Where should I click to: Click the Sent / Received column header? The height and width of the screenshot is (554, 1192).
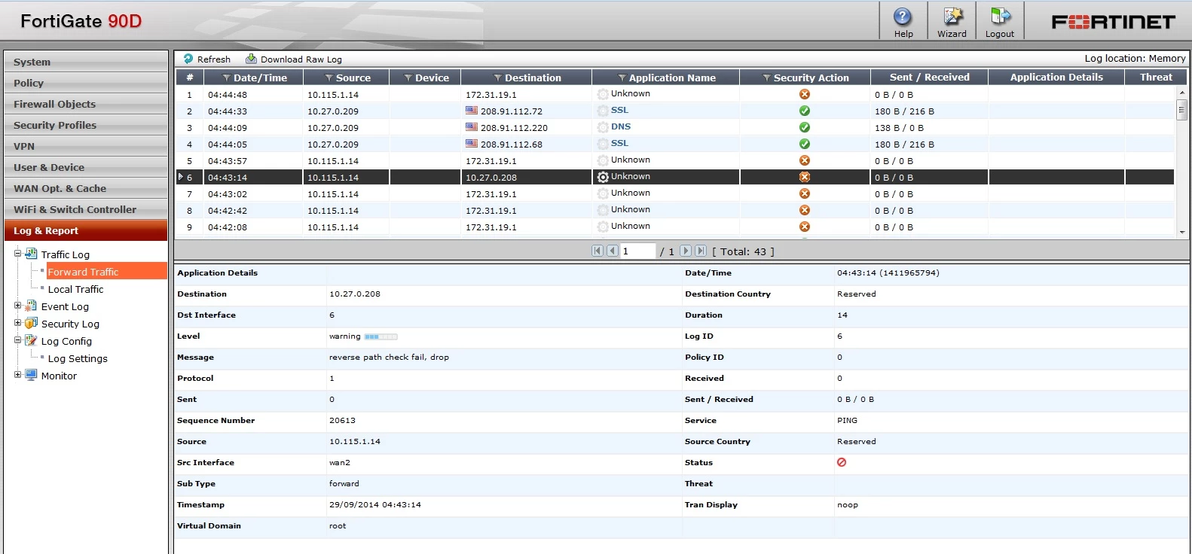[x=930, y=77]
